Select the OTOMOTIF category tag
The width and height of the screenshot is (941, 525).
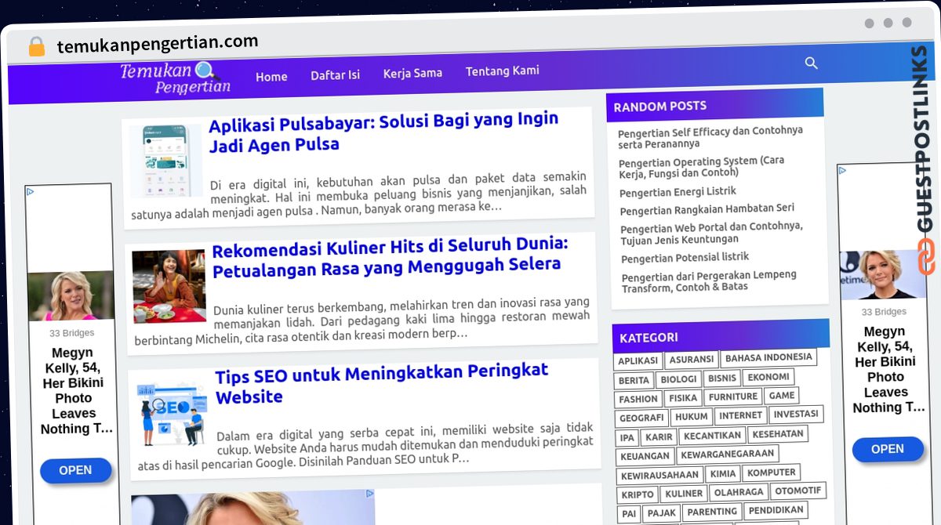coord(798,491)
